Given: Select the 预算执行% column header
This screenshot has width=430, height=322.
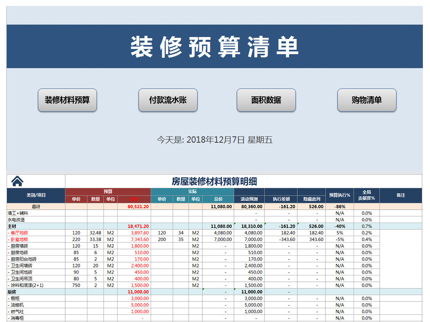Looking at the screenshot, I should coord(339,195).
